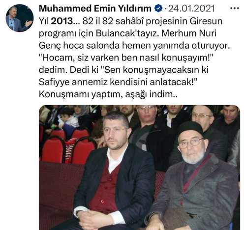This screenshot has width=246, height=230.
Task: Click the final line Konuşmamı yaptım
Action: pyautogui.click(x=108, y=94)
